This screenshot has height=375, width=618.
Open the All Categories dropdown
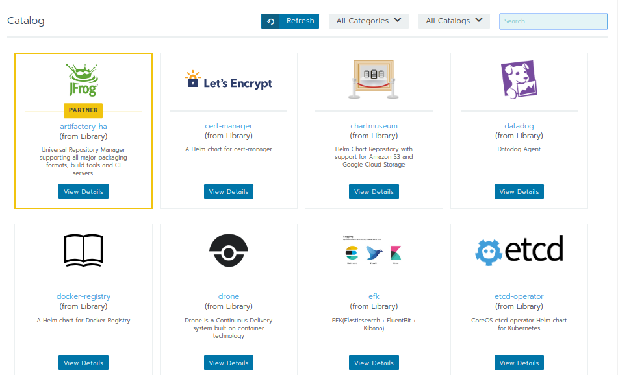368,21
